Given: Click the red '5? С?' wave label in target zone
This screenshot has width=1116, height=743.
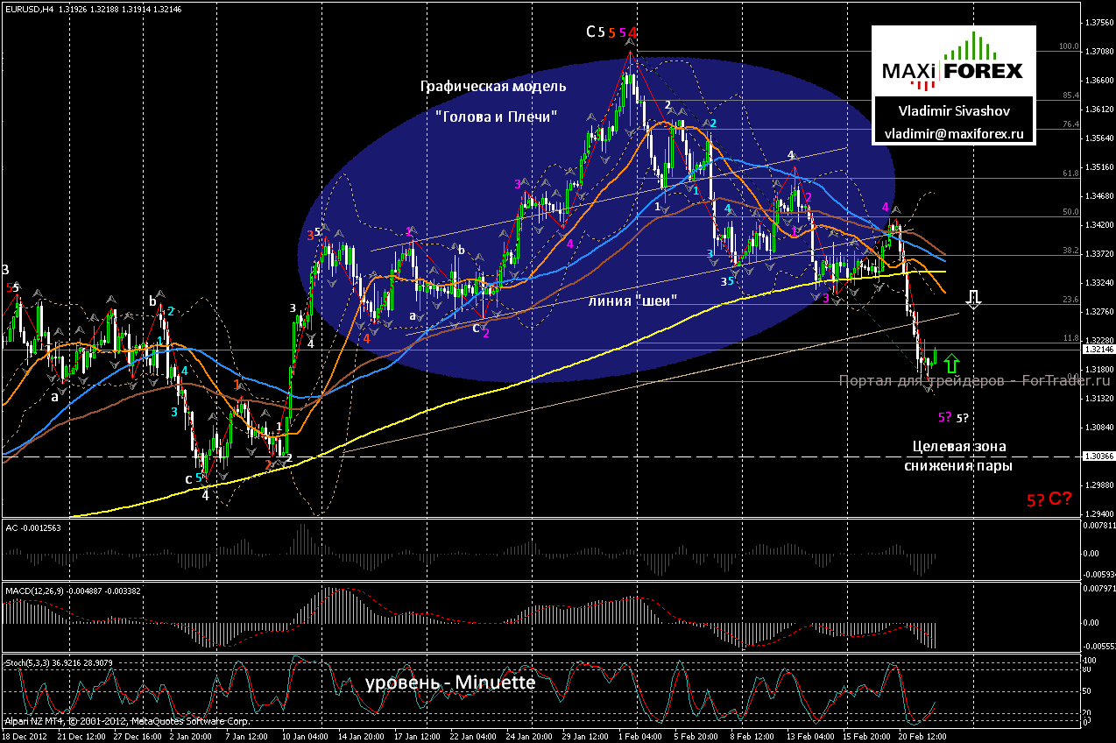Looking at the screenshot, I should (1050, 499).
